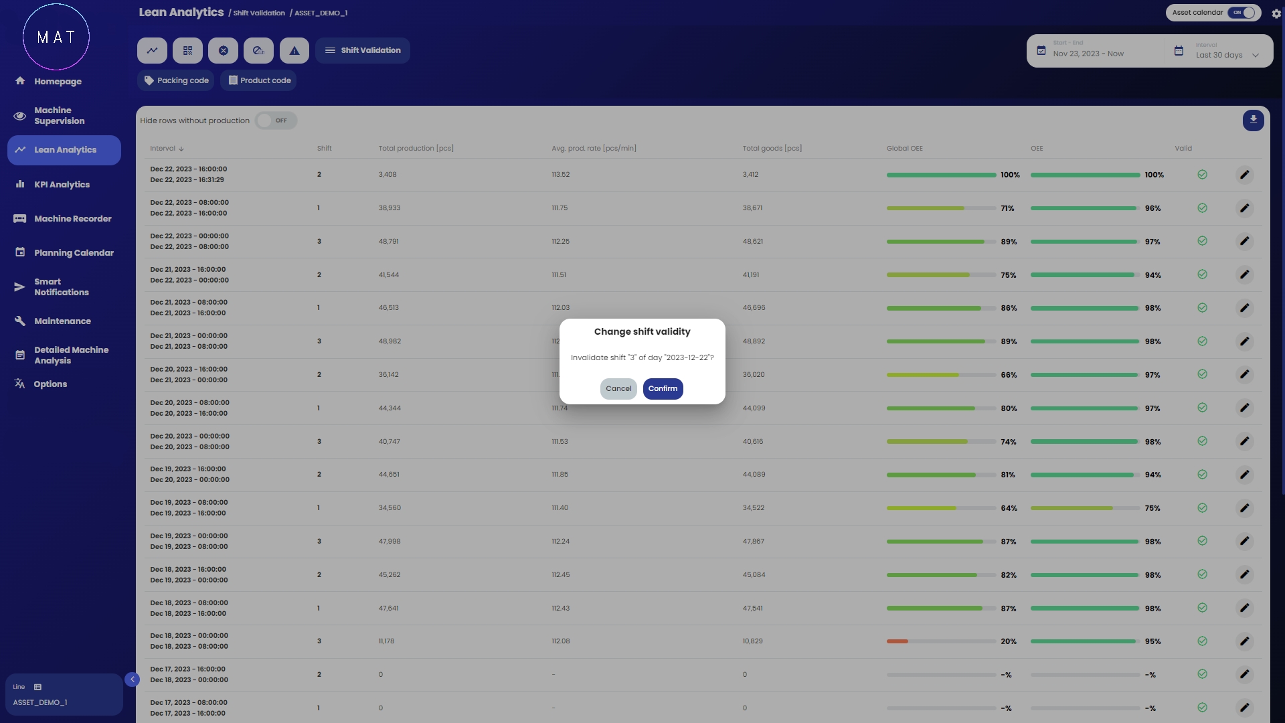Cancel the change shift validity dialog
The image size is (1285, 723).
[x=618, y=389]
